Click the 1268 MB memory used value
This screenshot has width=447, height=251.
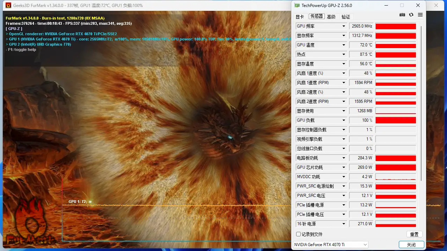(361, 111)
